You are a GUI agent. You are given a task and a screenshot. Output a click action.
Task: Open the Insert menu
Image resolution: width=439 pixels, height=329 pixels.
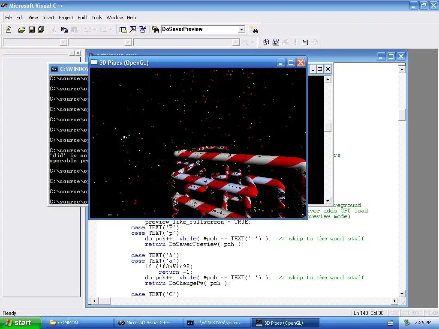pos(48,18)
